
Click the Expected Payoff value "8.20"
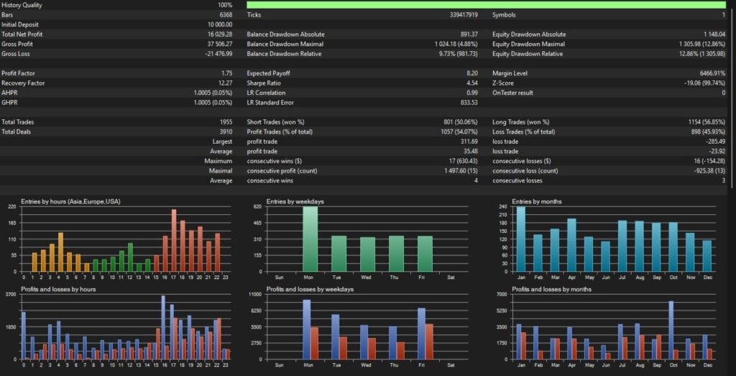[x=473, y=73]
